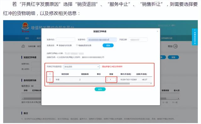This screenshot has width=201, height=124.
Task: Open the 系统辅助功能 nav item
Action: pyautogui.click(x=167, y=38)
